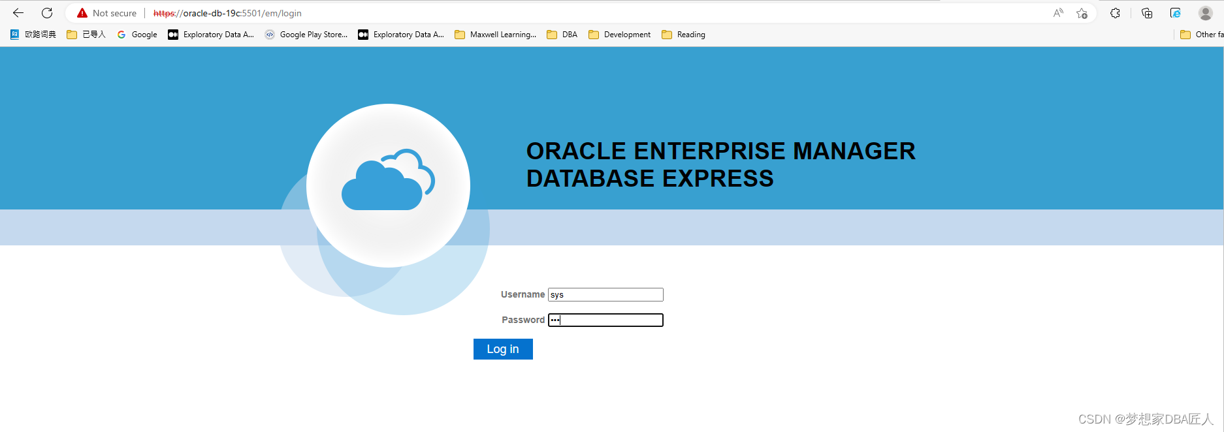
Task: Expand the Development bookmarks folder
Action: [x=620, y=35]
